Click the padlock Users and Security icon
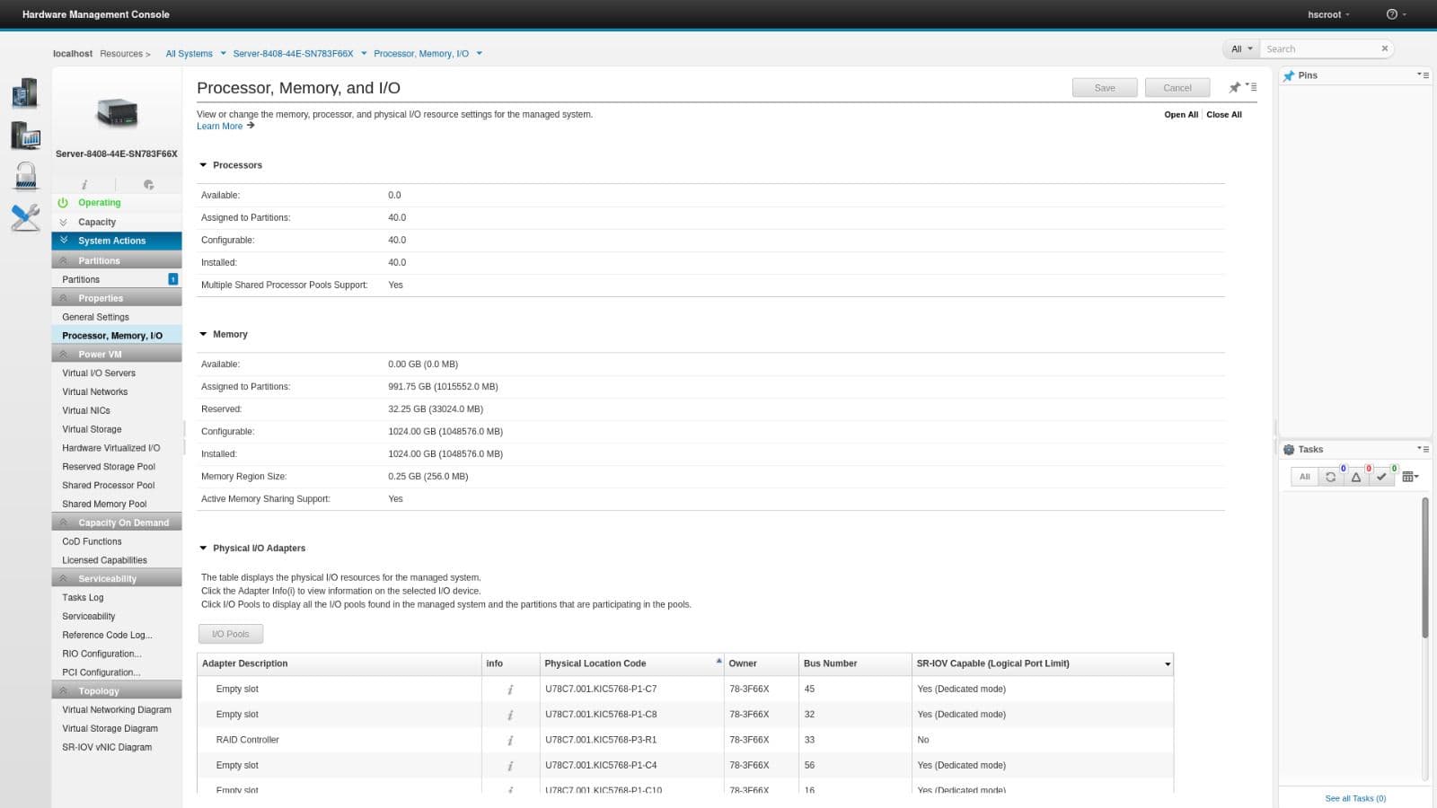1437x808 pixels. tap(25, 176)
